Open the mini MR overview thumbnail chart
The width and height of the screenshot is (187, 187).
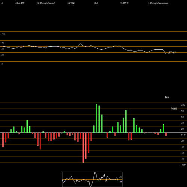pos(92,179)
